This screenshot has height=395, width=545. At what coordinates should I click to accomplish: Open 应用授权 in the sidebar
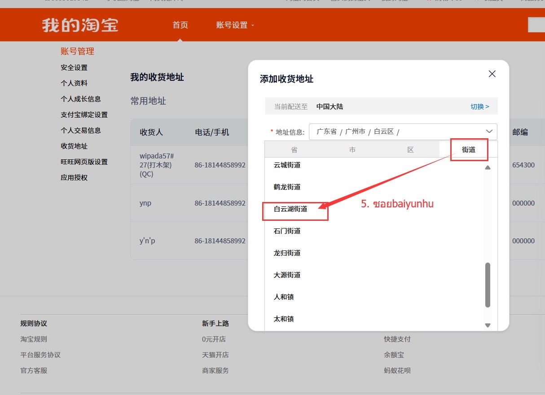tap(74, 178)
